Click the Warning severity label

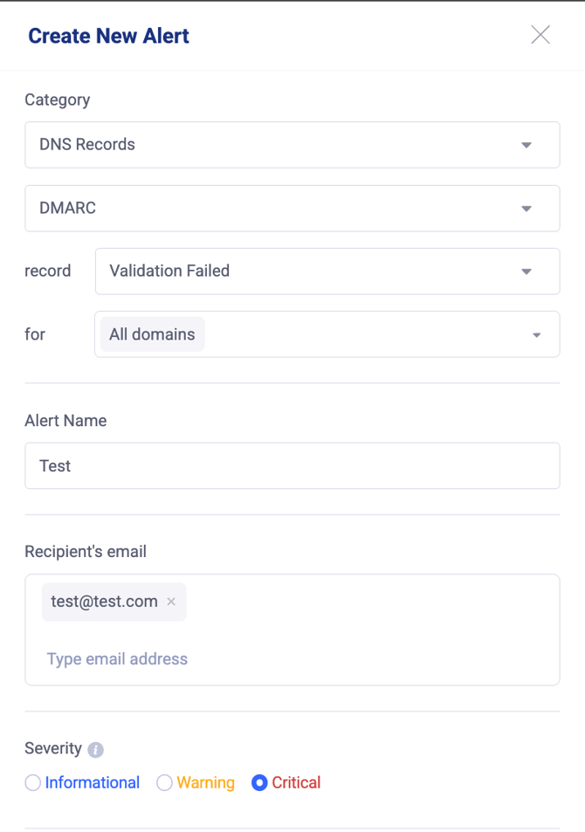[205, 782]
